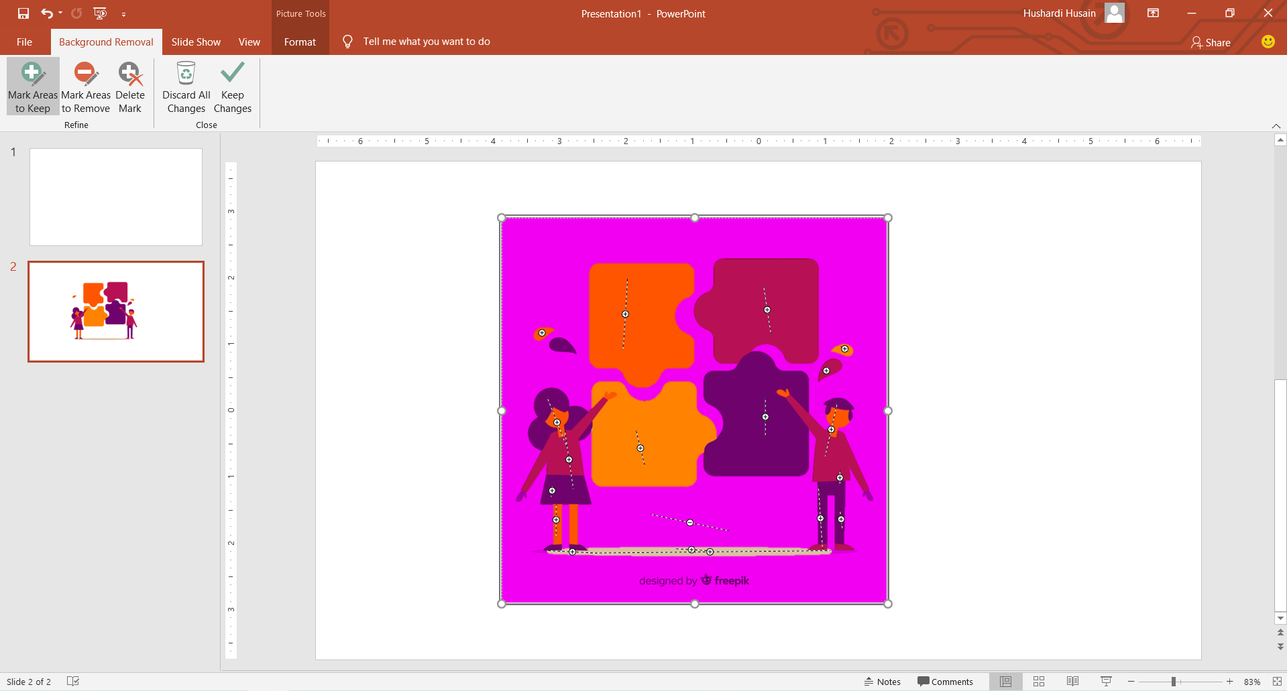Switch to Normal view in status bar

coord(1005,682)
